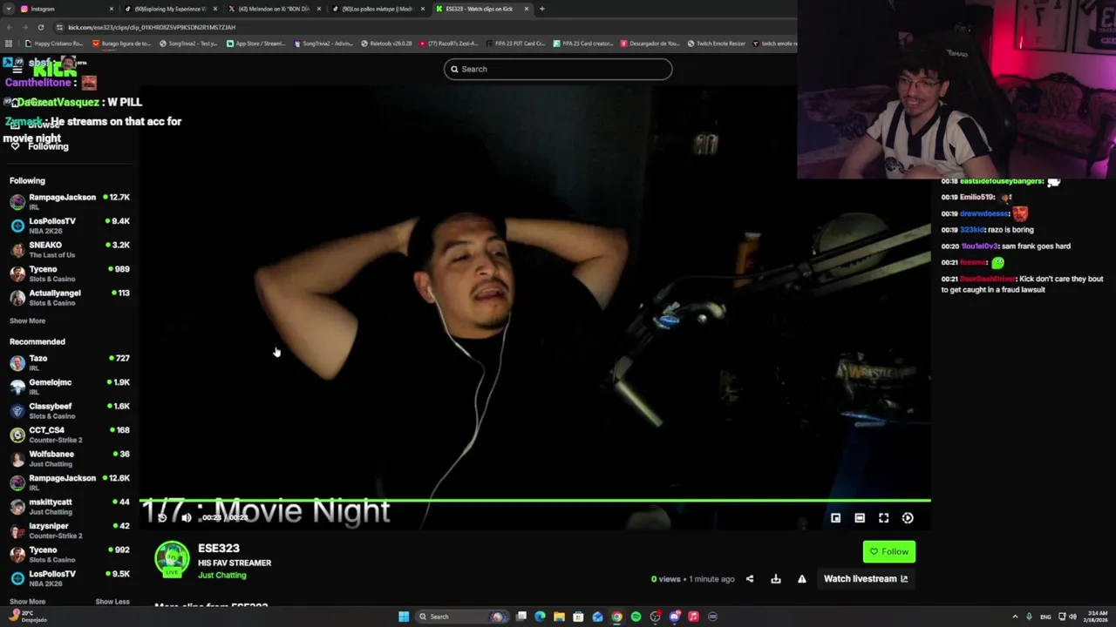Image resolution: width=1116 pixels, height=627 pixels.
Task: Open Gemelojmc recommended channel
Action: (70, 387)
